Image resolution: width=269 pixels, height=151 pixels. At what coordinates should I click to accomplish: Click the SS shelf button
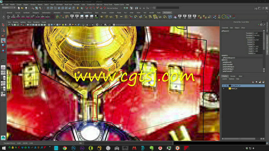185,17
